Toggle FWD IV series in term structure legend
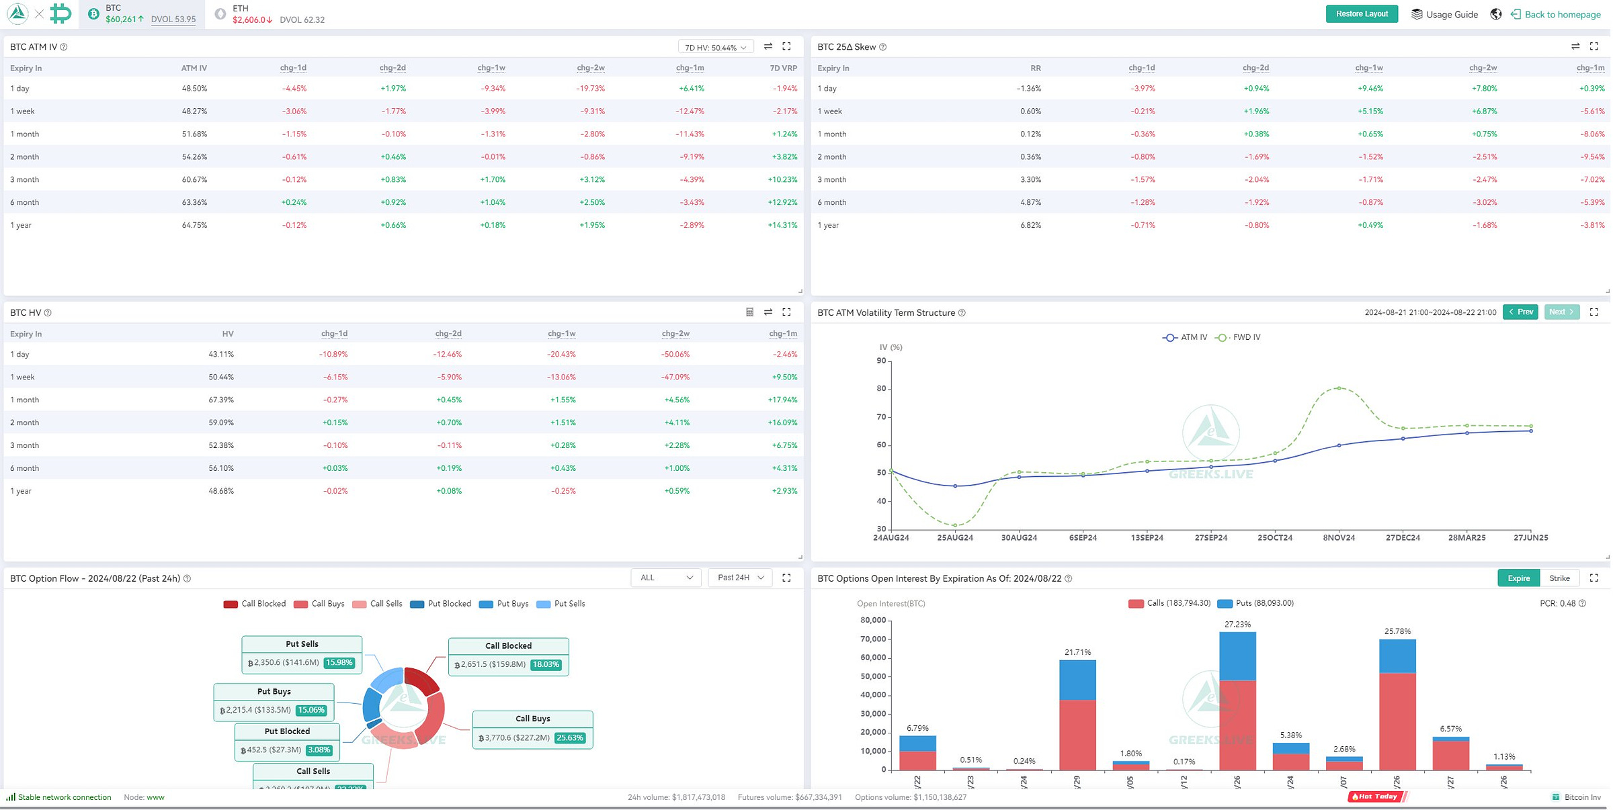Screen dimensions: 1613x810 (1238, 337)
